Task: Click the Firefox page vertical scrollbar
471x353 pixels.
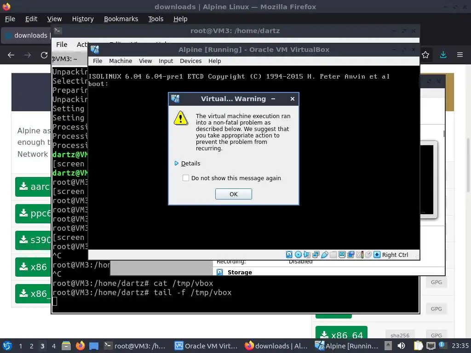Action: (468, 165)
